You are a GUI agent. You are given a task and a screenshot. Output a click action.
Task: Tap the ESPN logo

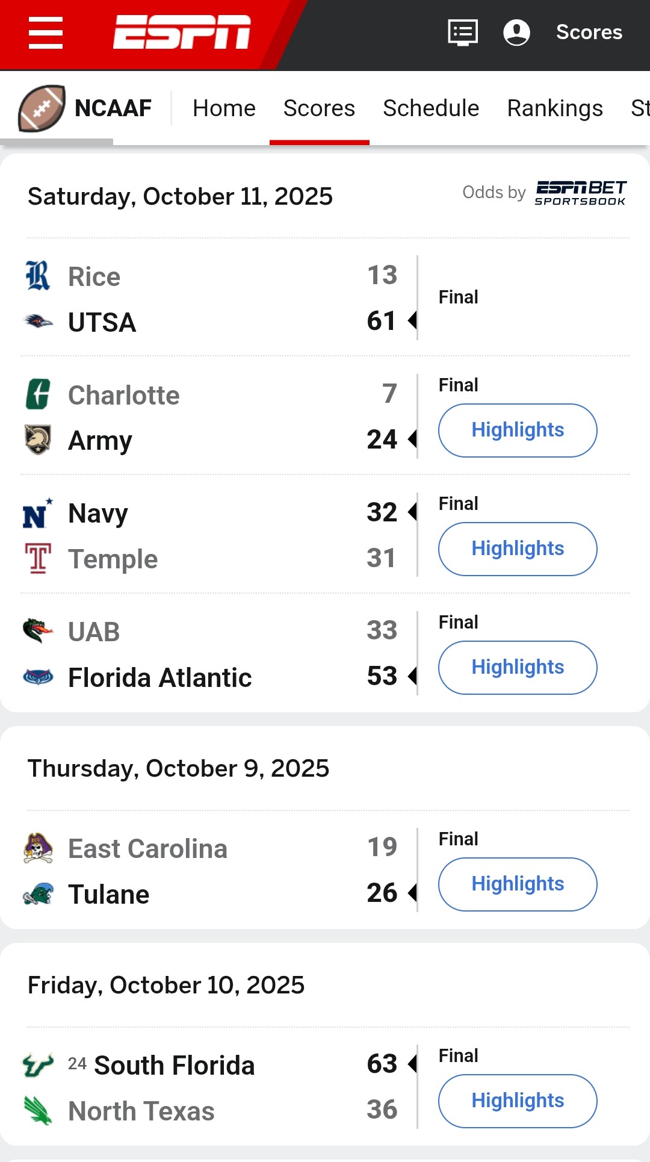[x=182, y=32]
